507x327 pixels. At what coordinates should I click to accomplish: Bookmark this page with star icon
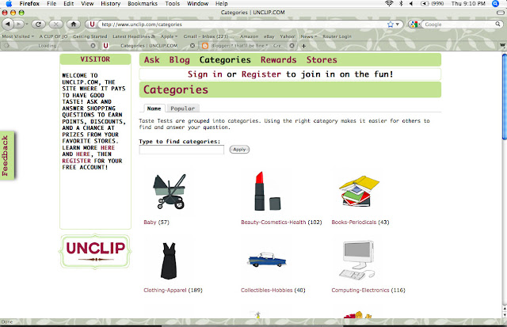point(391,25)
